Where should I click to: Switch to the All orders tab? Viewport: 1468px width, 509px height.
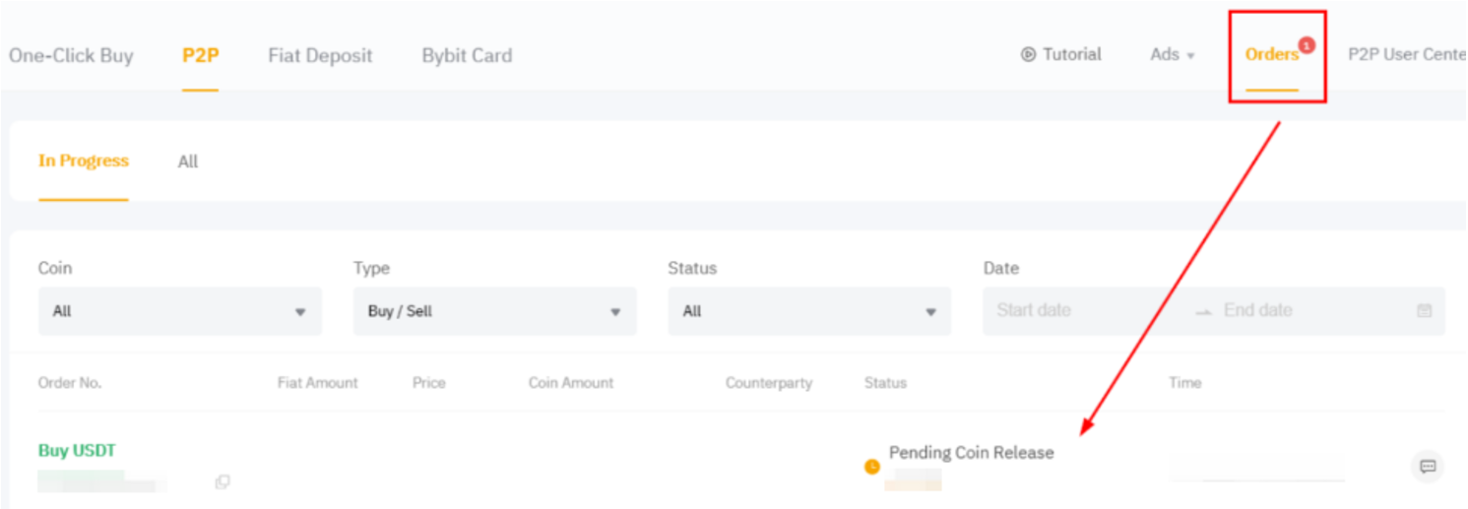(x=188, y=161)
